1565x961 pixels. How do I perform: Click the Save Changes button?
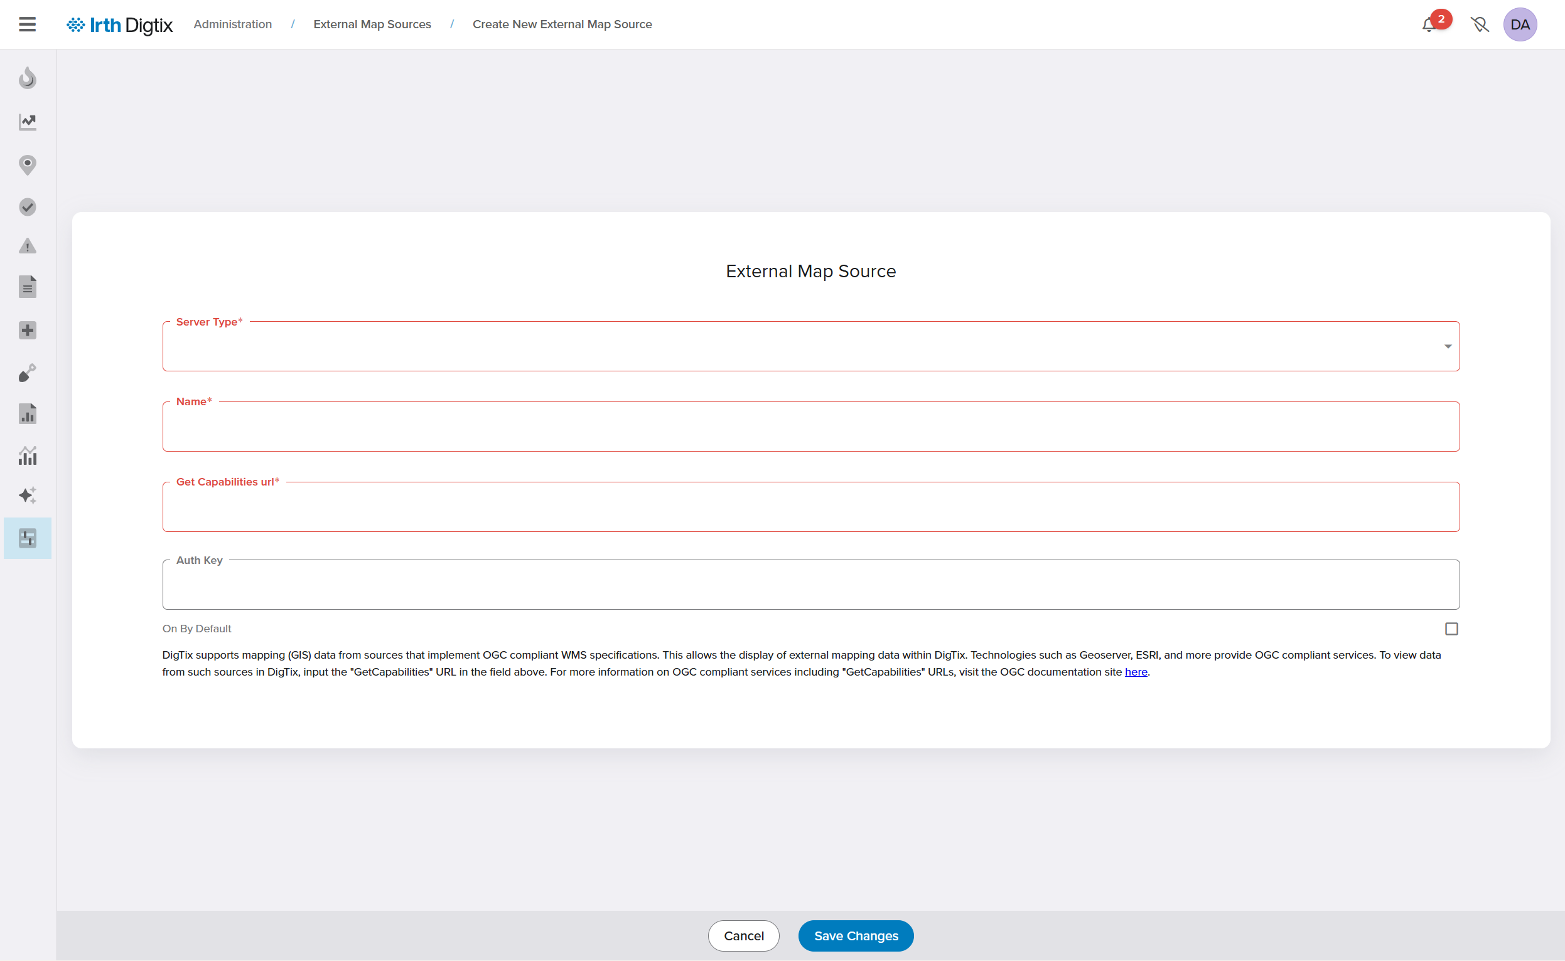(x=856, y=935)
